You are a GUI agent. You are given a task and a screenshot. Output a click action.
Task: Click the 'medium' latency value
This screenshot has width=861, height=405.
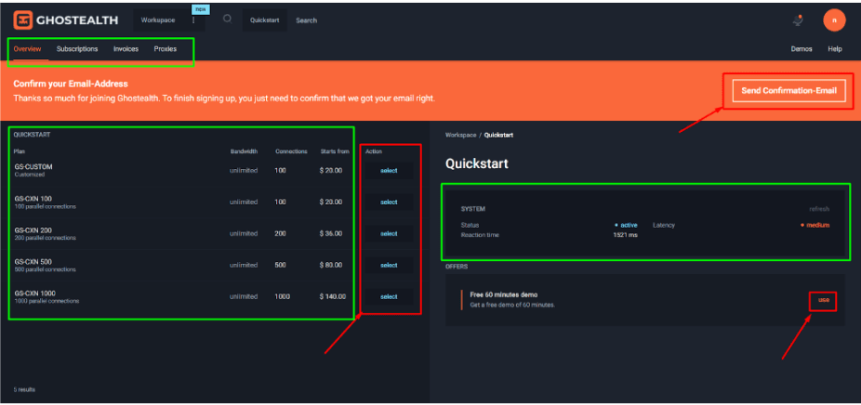817,225
